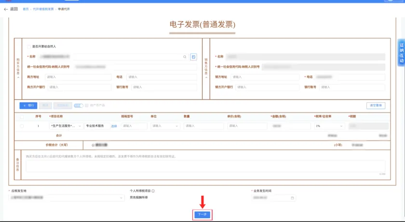Click the 金额(含税) field in row 1
Screen dimensions: 405x222
tap(291, 126)
